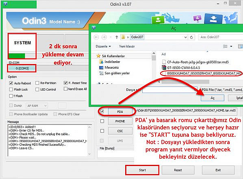Click the Son gidilen yerler icon
Viewport: 243px width, 179px height.
pyautogui.click(x=101, y=73)
